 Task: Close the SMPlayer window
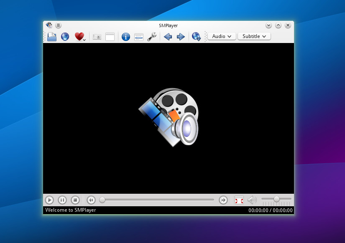288,25
